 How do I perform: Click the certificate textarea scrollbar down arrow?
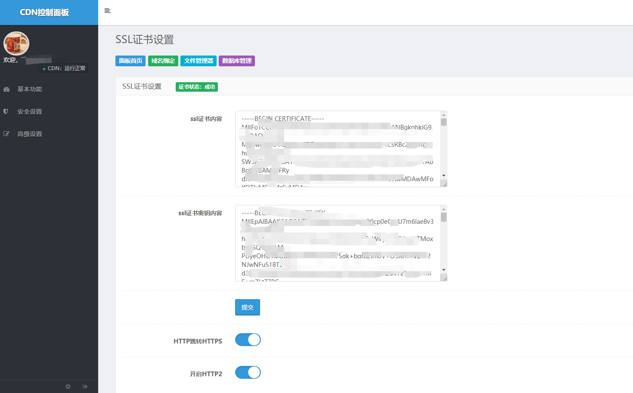444,176
